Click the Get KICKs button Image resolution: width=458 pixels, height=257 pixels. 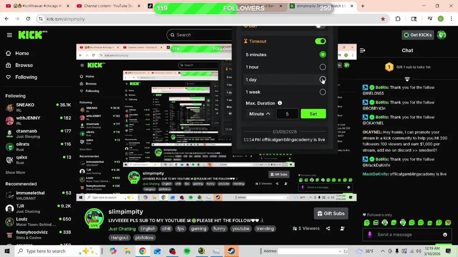[x=418, y=35]
